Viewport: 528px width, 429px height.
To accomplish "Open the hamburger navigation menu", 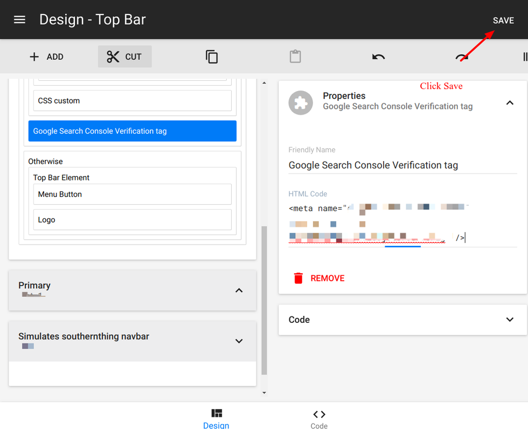I will coord(19,20).
